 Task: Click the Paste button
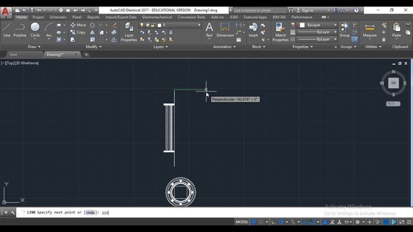(396, 30)
